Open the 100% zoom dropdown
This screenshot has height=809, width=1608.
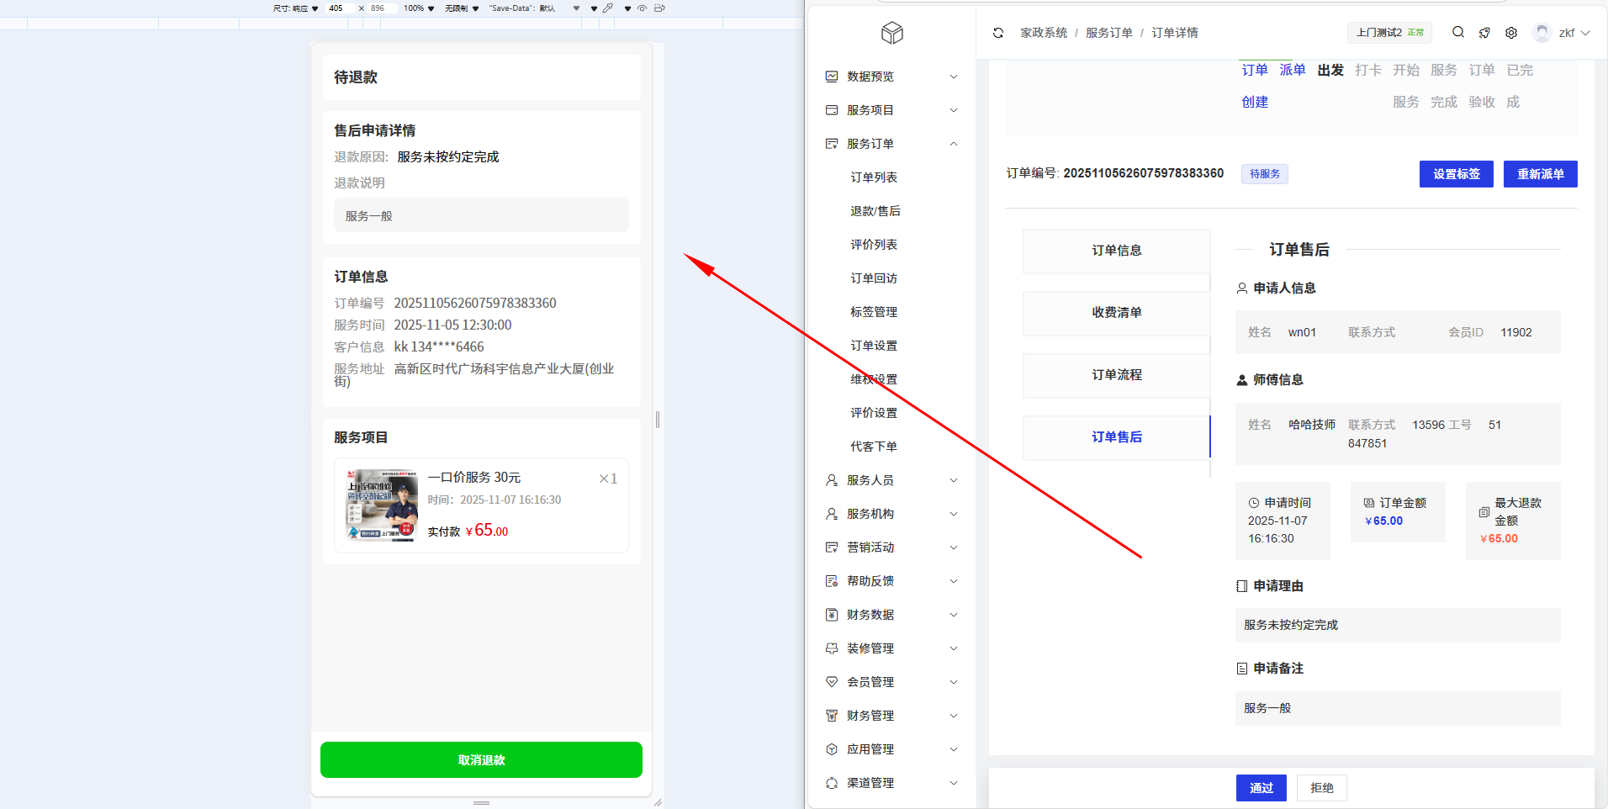[419, 8]
